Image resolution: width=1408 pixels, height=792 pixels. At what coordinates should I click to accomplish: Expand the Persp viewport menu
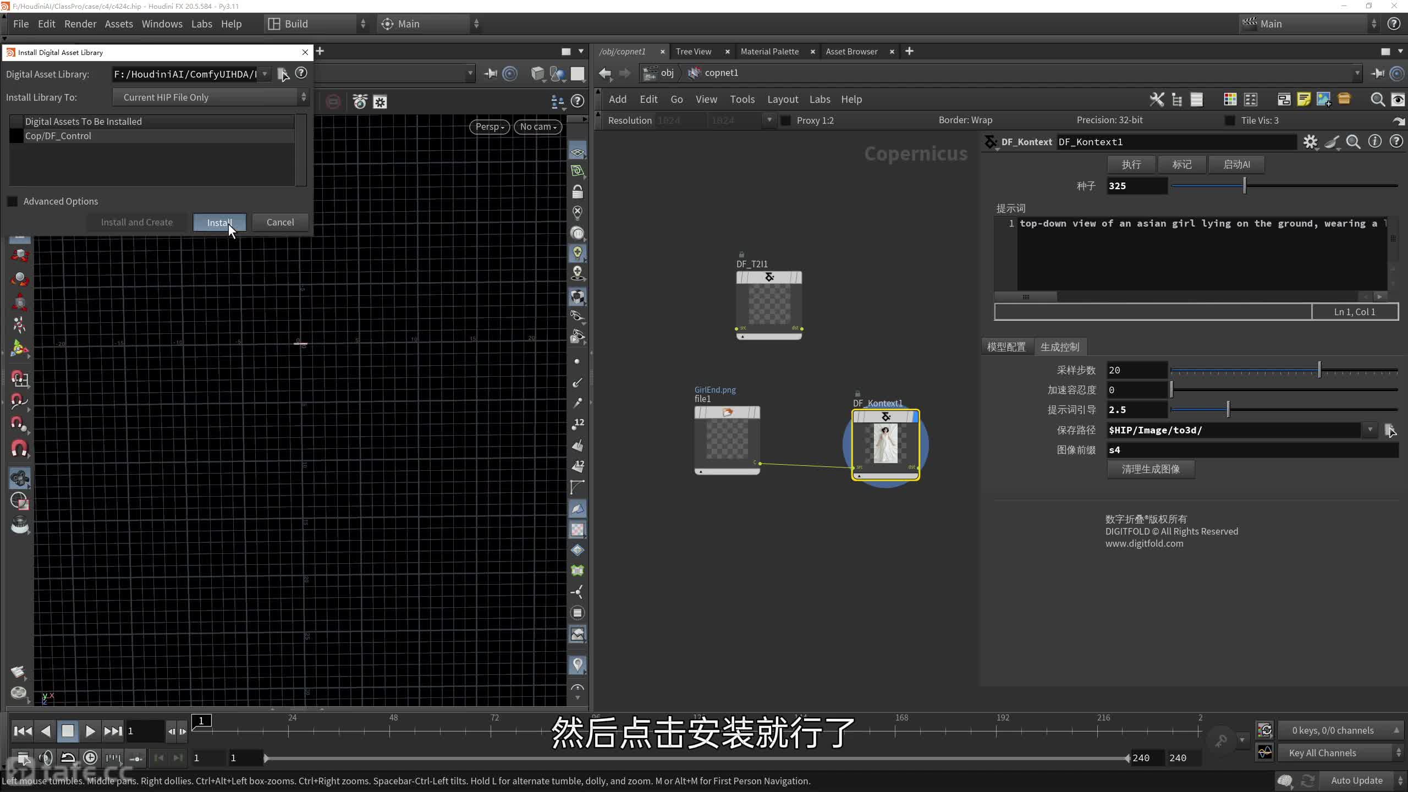pyautogui.click(x=489, y=127)
